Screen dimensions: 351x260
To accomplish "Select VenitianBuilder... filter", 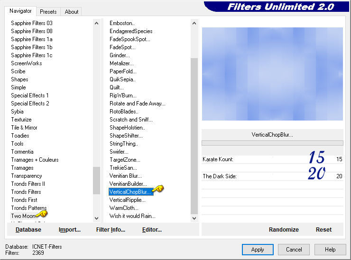I will (128, 184).
